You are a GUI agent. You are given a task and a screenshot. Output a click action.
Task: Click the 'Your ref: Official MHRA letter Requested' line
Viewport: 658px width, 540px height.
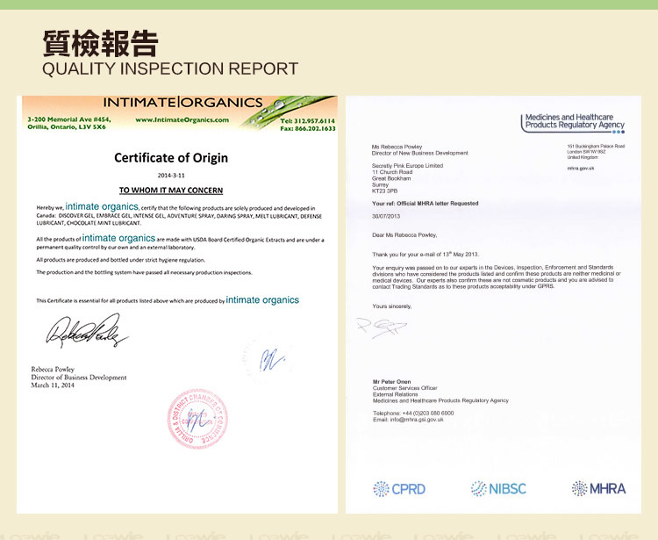tap(426, 203)
